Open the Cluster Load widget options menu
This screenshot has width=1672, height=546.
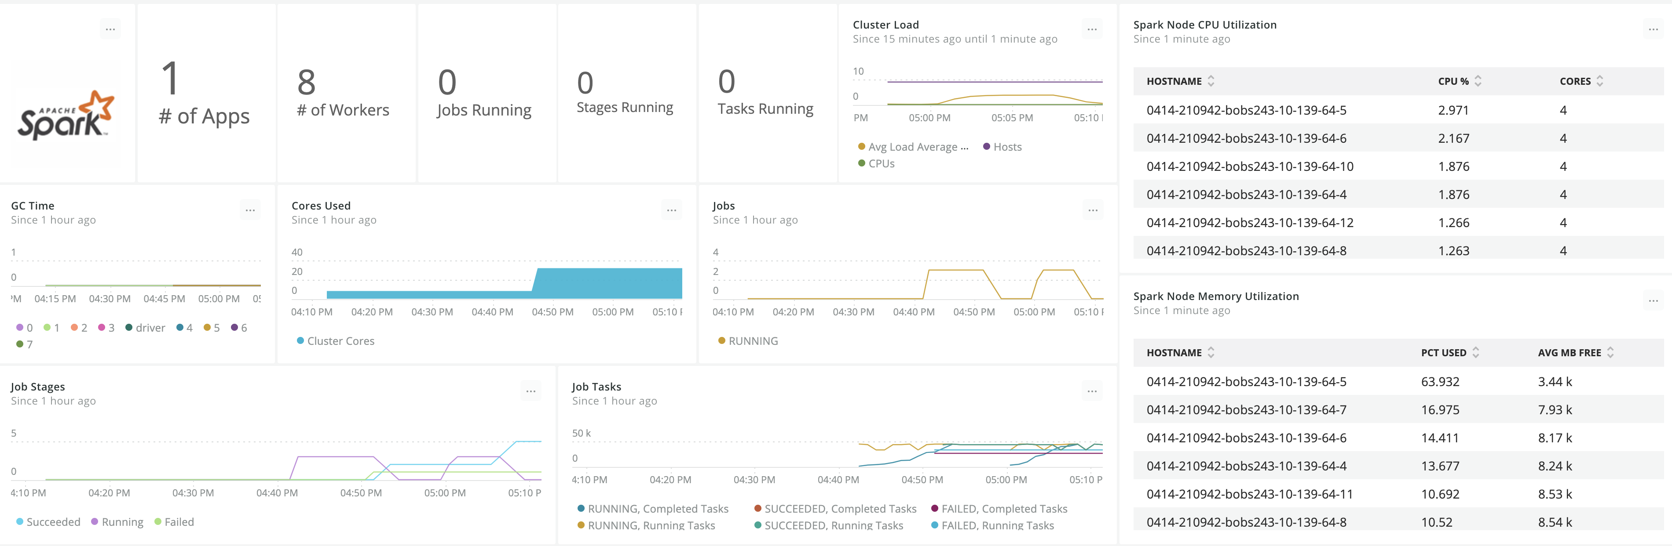(x=1092, y=29)
